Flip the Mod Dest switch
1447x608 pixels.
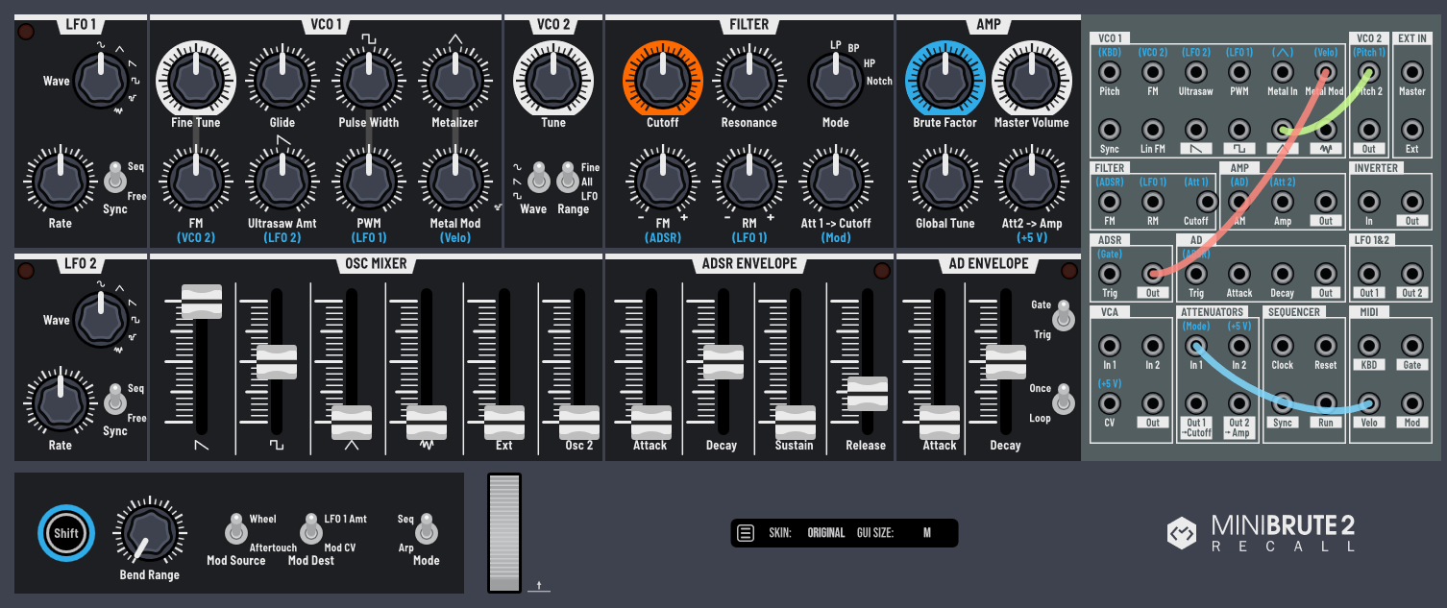[310, 530]
